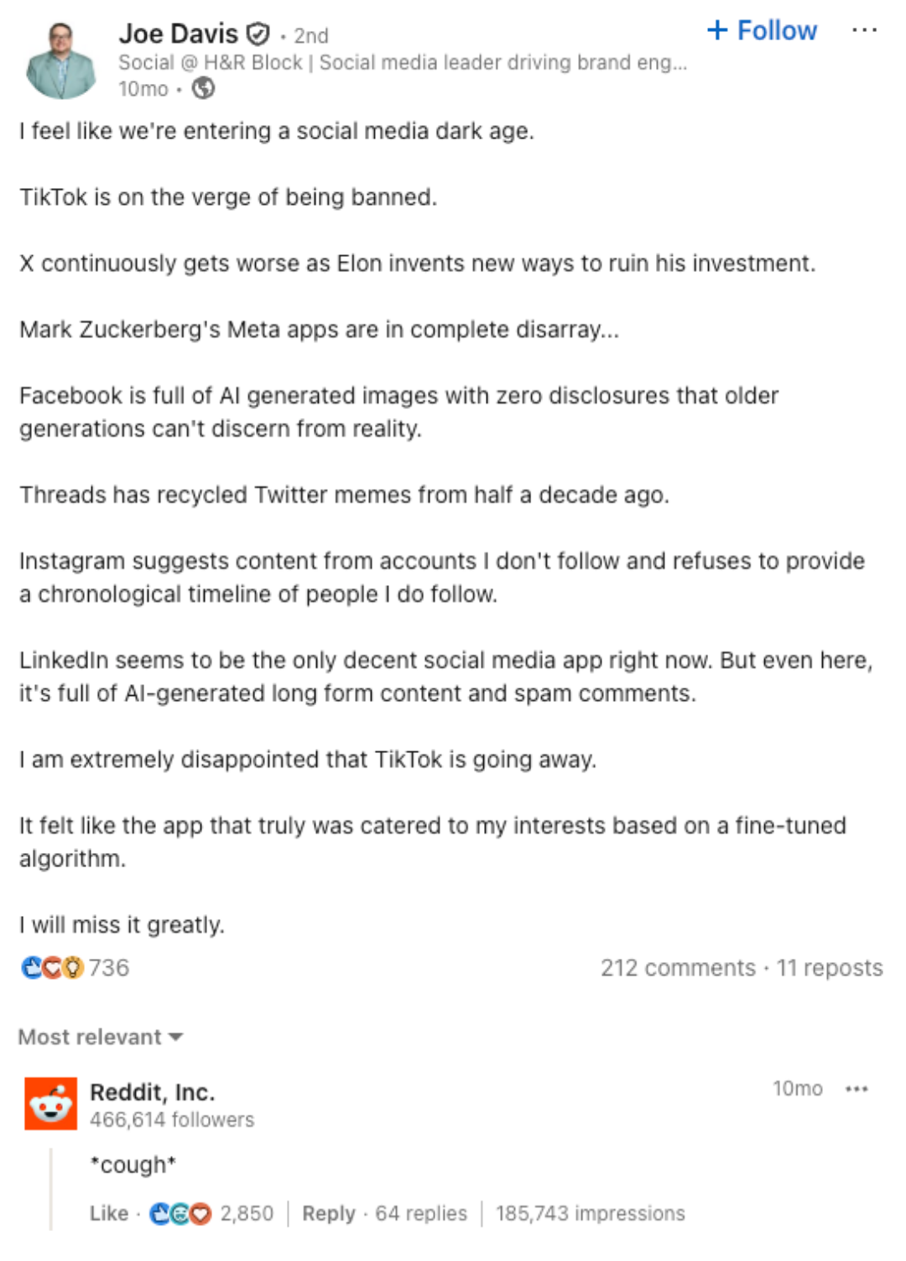
Task: Open Joe Davis profile picture
Action: point(60,60)
